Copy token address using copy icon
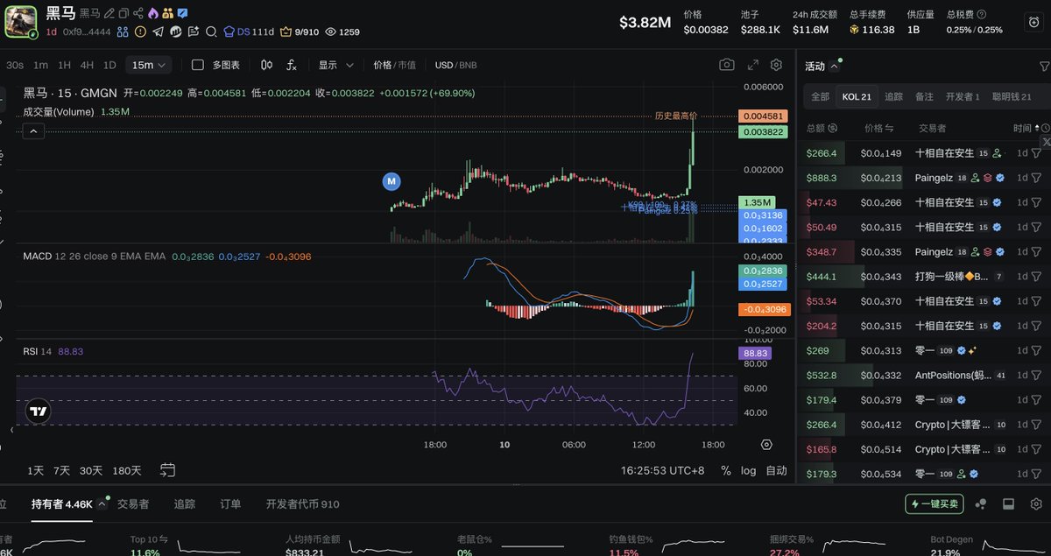 (x=123, y=13)
